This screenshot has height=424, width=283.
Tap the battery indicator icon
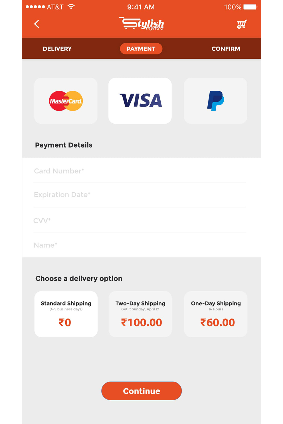(x=250, y=7)
